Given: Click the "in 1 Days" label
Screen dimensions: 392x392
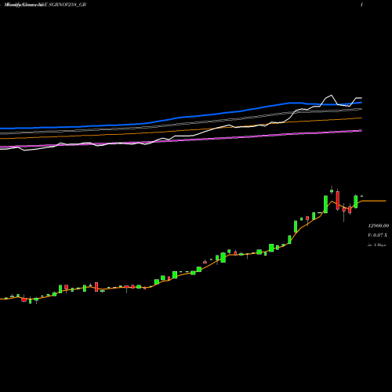Looking at the screenshot, I should click(x=376, y=245).
